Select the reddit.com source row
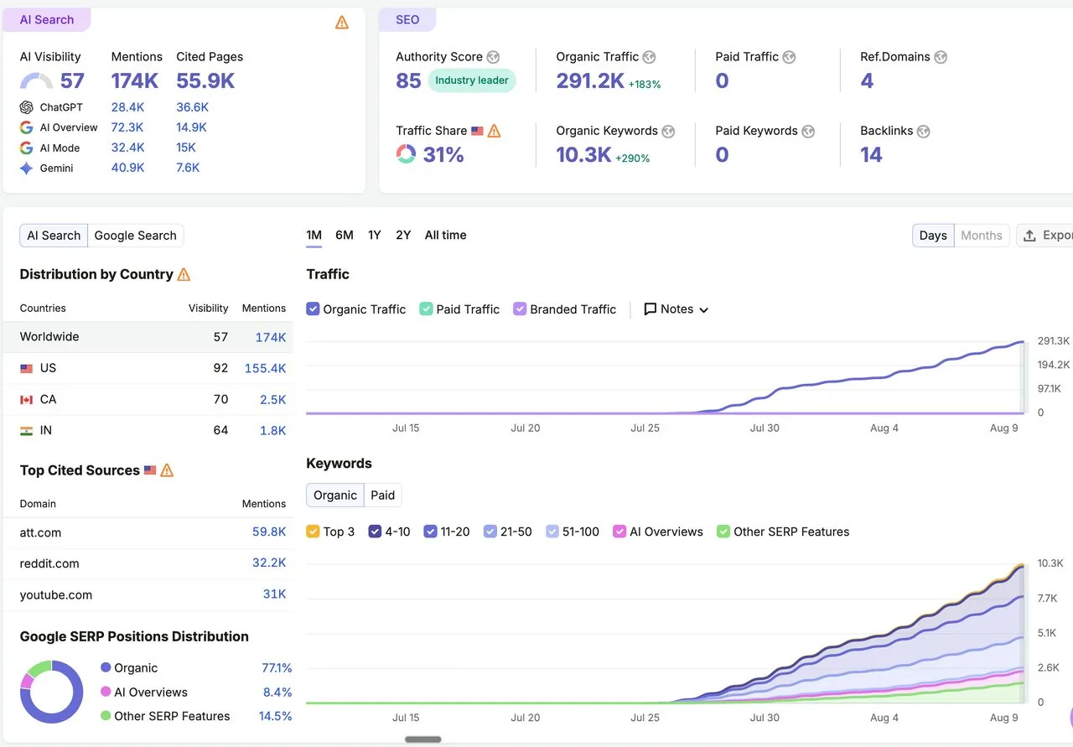The height and width of the screenshot is (747, 1073). [148, 563]
